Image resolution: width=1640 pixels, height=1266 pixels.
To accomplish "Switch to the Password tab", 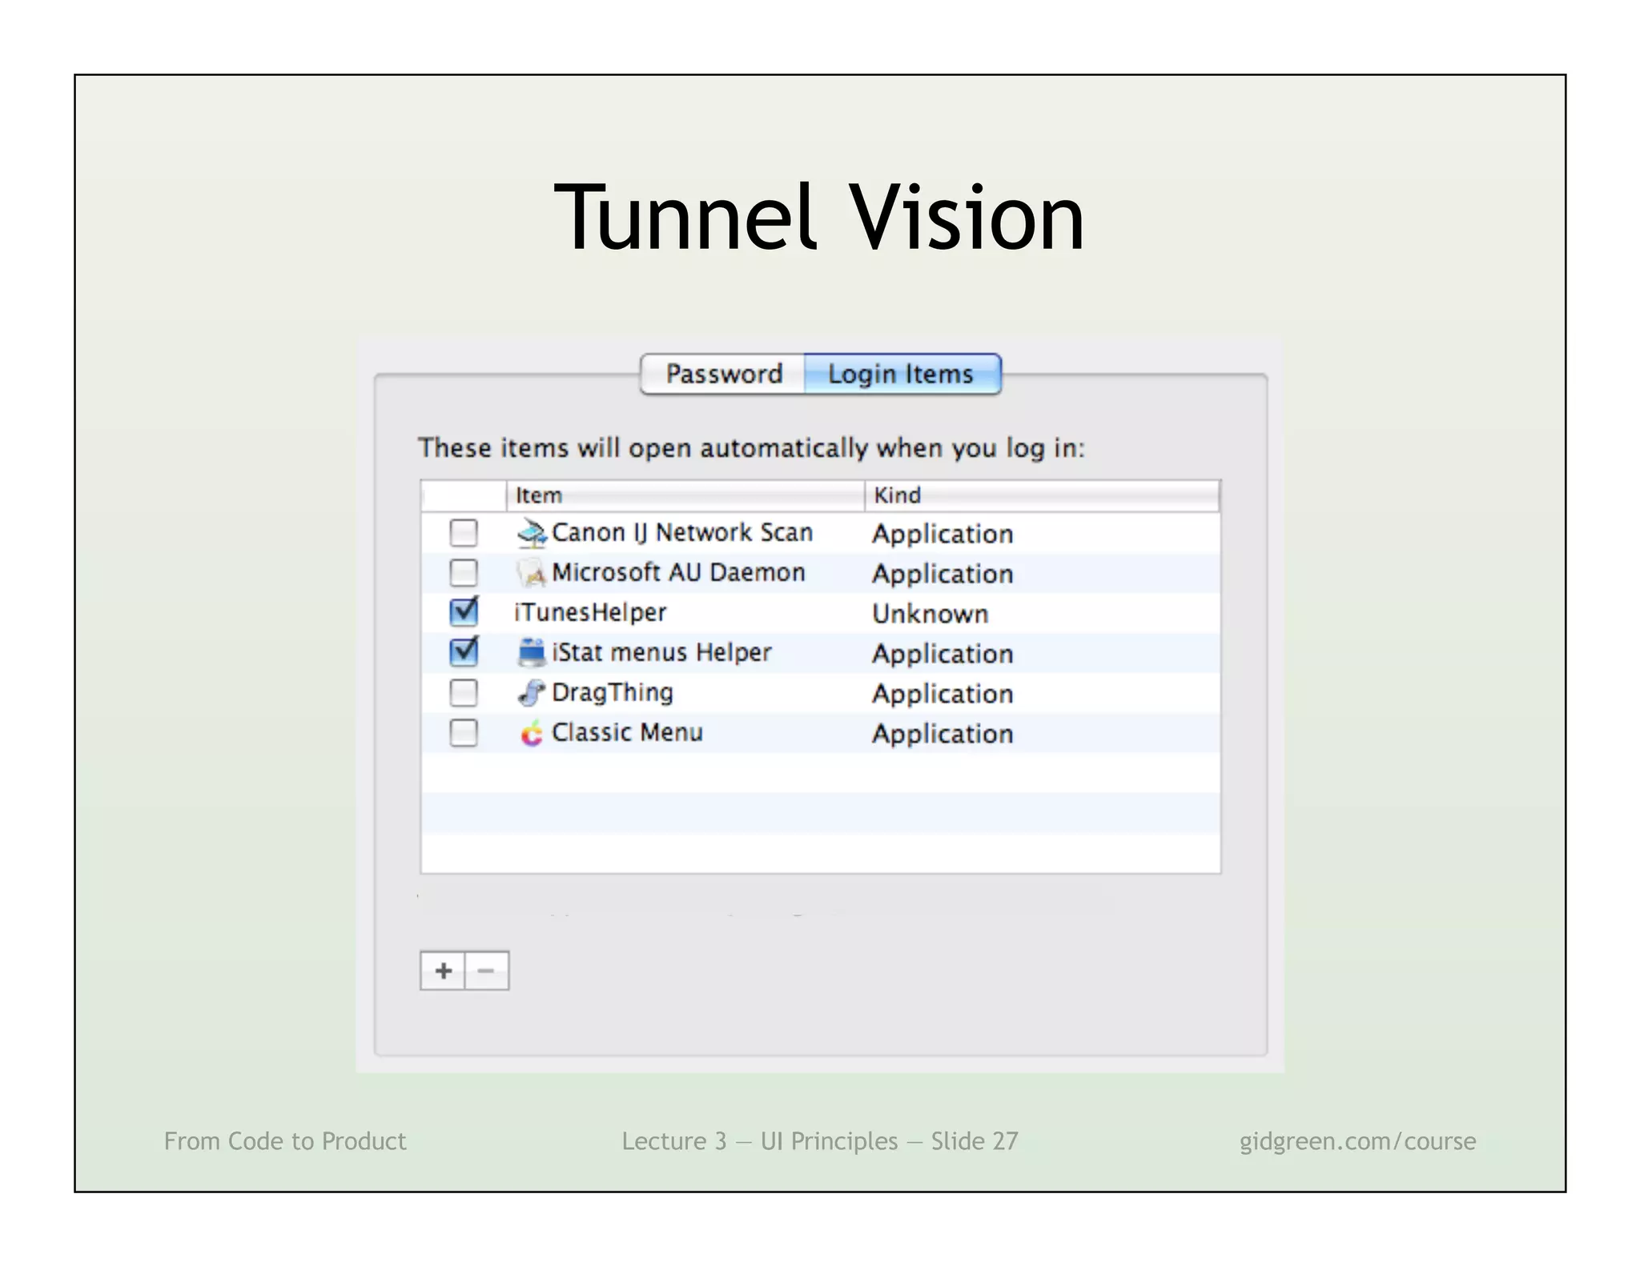I will 723,374.
